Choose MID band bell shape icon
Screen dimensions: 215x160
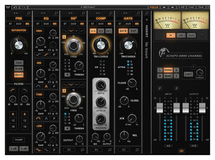tap(46, 86)
